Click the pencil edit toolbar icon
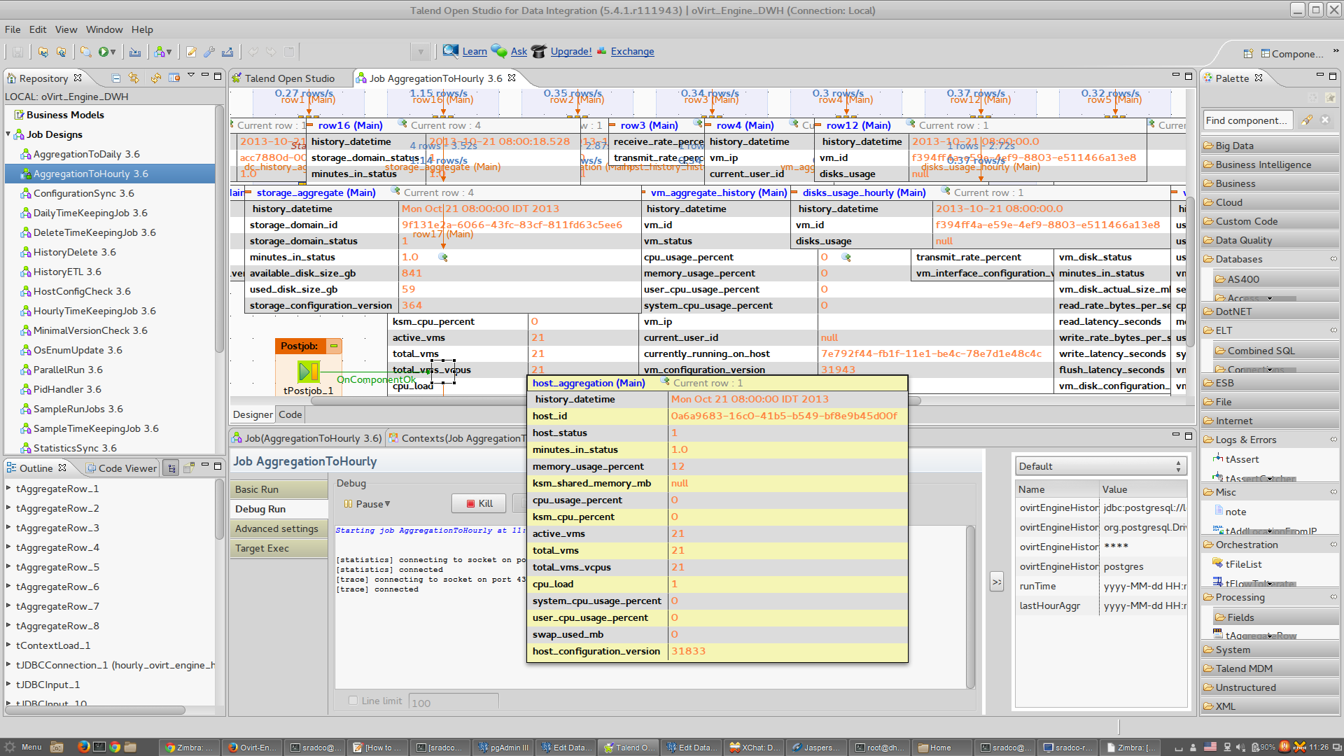Image resolution: width=1344 pixels, height=756 pixels. coord(191,52)
